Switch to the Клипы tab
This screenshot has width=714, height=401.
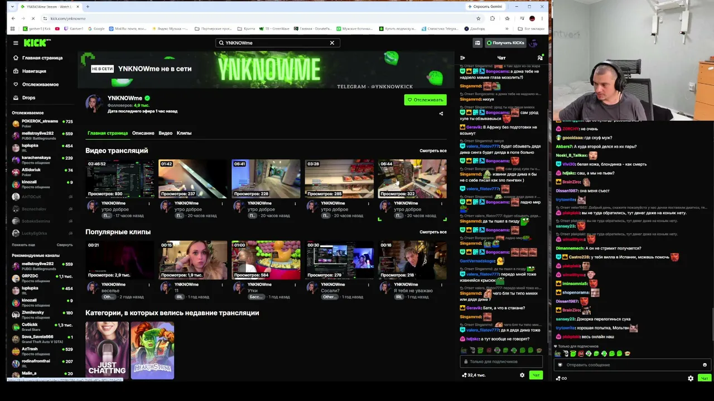[x=184, y=133]
